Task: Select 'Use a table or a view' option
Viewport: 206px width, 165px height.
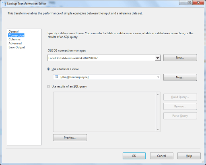Action: pos(48,69)
